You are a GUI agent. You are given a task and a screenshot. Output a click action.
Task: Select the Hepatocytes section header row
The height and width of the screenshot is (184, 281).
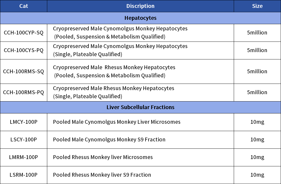(141, 18)
